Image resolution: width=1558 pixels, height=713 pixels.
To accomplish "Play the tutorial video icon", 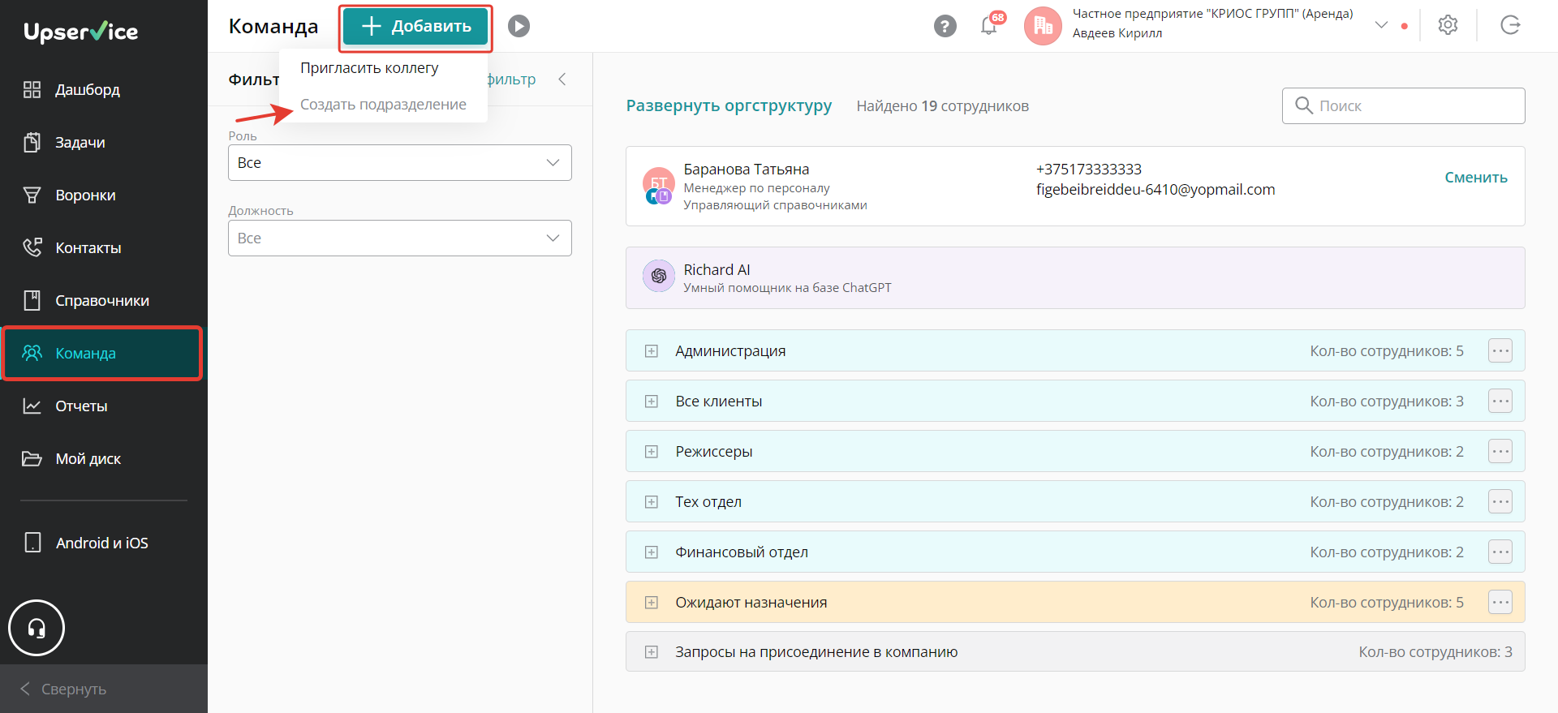I will coord(519,26).
